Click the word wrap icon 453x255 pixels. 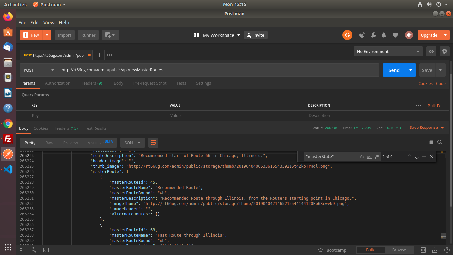[x=153, y=143]
